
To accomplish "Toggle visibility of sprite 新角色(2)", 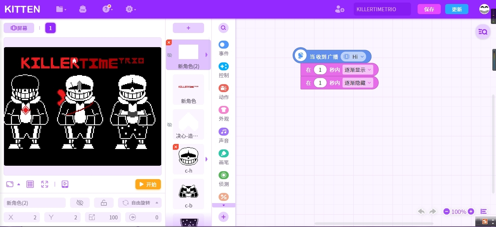I will 80,203.
